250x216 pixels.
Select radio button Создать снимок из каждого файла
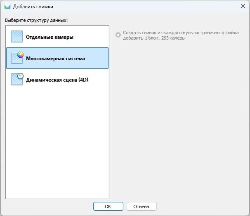118,35
